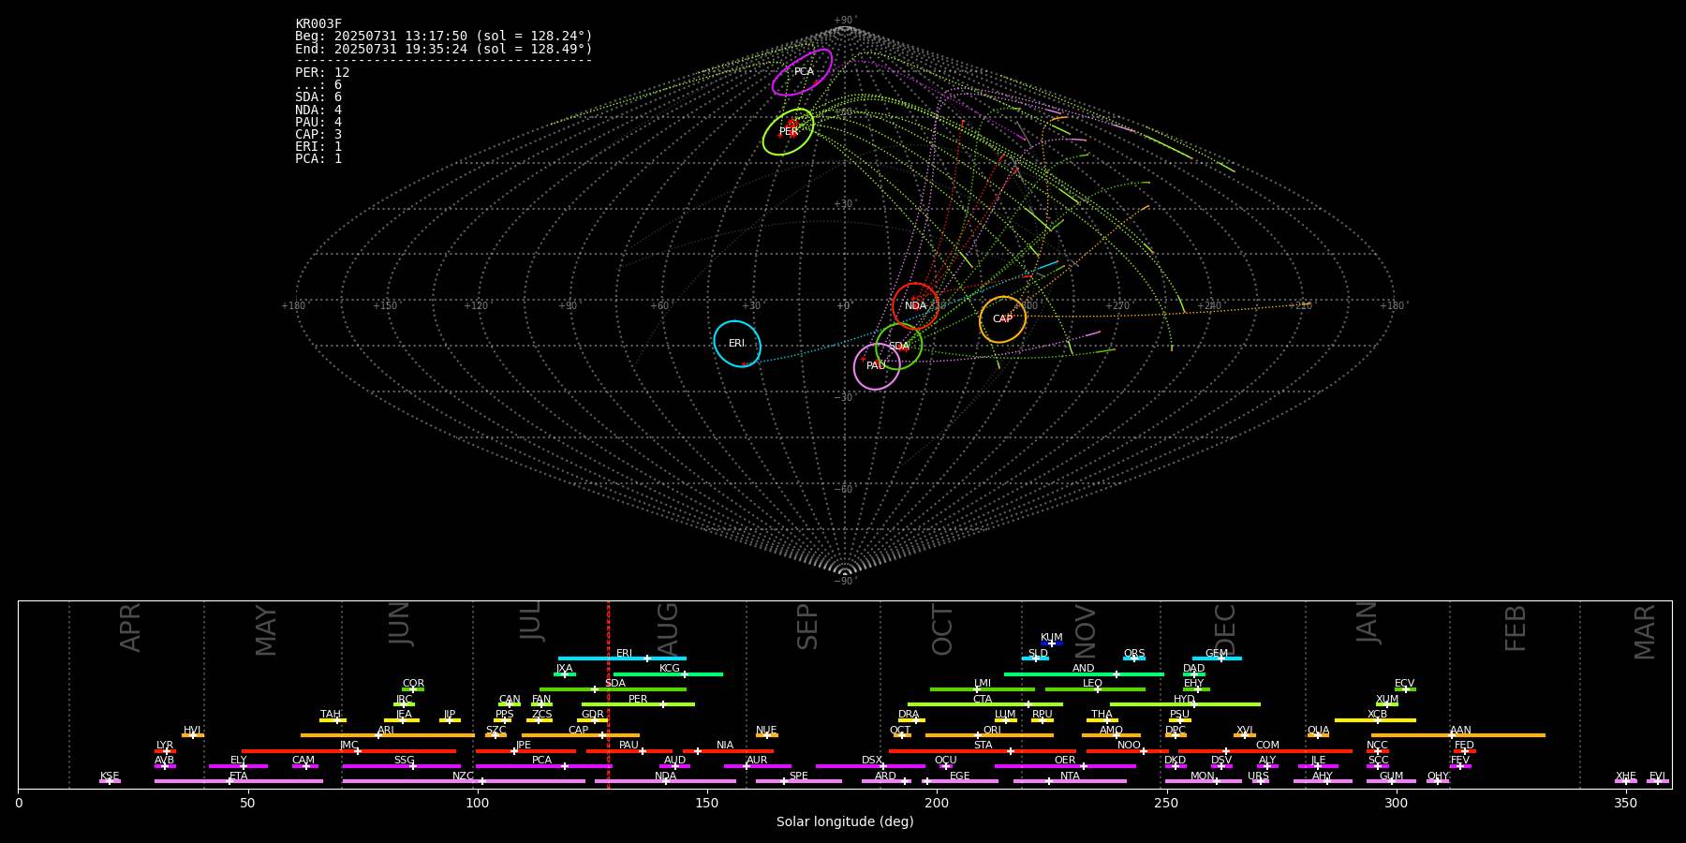Select the violet PAU radiant circle
Image resolution: width=1686 pixels, height=843 pixels.
coord(877,366)
